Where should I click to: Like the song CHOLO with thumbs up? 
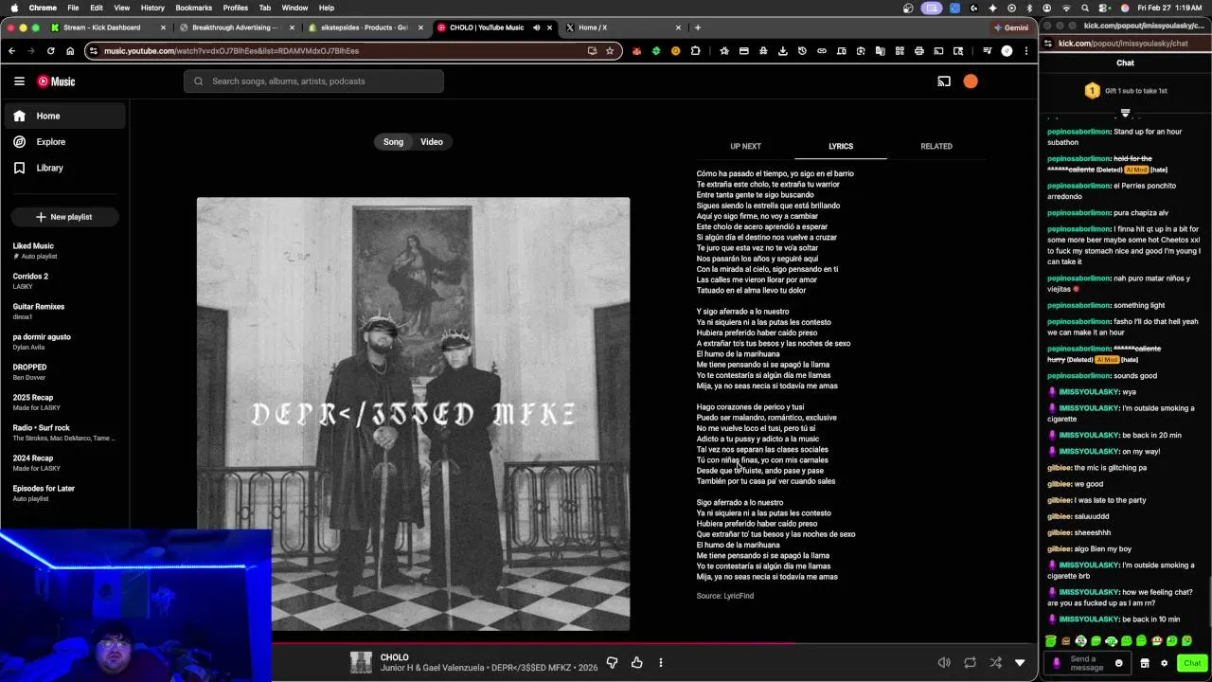(636, 662)
